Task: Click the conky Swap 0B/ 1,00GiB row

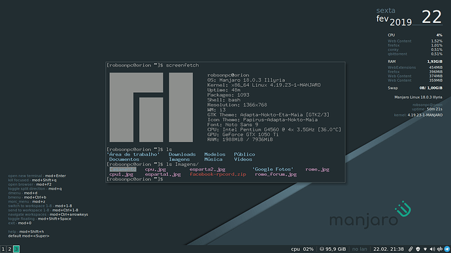Action: 415,88
